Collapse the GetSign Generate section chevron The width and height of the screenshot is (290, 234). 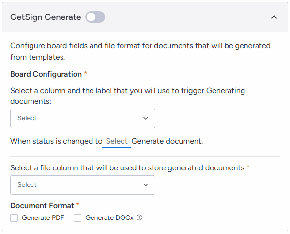click(x=274, y=17)
